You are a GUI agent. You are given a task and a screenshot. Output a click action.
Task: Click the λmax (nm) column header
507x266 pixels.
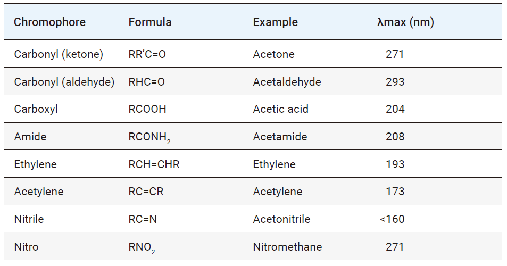click(x=405, y=22)
